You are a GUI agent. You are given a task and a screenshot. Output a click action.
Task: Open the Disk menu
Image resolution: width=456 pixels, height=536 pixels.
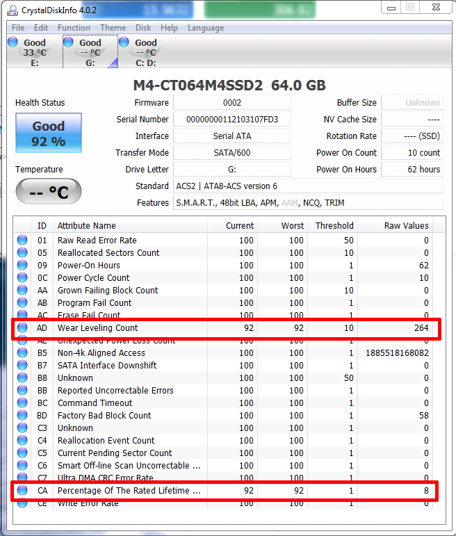pos(143,28)
